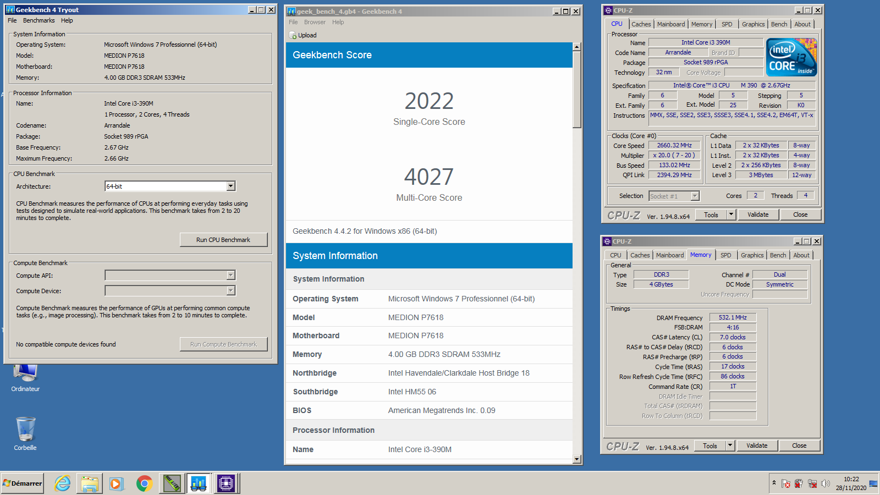880x495 pixels.
Task: Open Bench tab in upper CPU-Z
Action: coord(779,24)
